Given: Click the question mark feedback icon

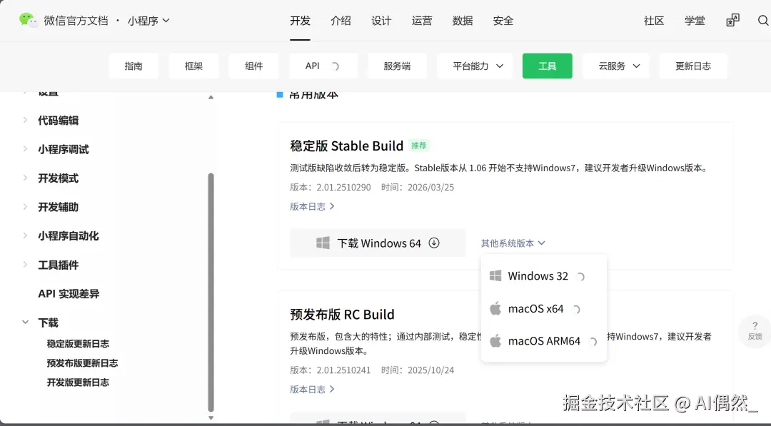Looking at the screenshot, I should click(x=755, y=325).
